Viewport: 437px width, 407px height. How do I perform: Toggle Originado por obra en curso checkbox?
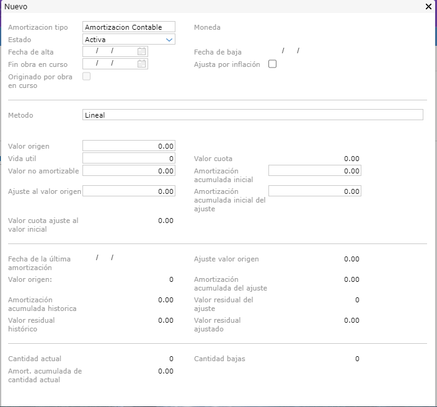pyautogui.click(x=86, y=76)
